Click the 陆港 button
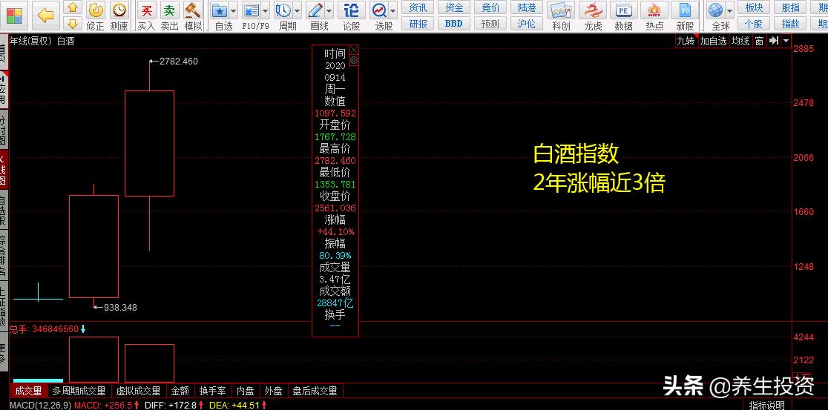Image resolution: width=828 pixels, height=410 pixels. (527, 7)
